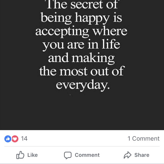The image size is (164, 164).
Task: Click the blue thumbs-up reaction icon
Action: click(8, 139)
